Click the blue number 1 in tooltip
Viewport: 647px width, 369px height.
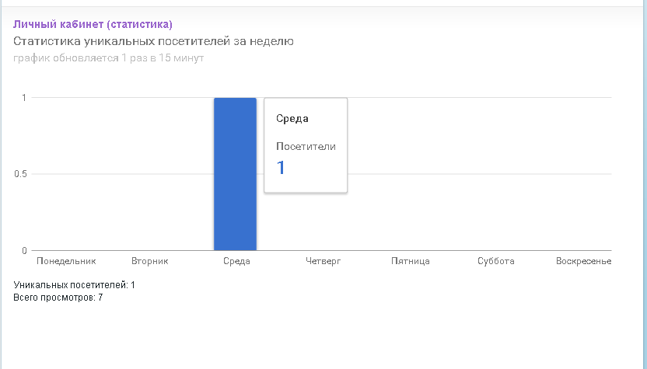[x=281, y=168]
